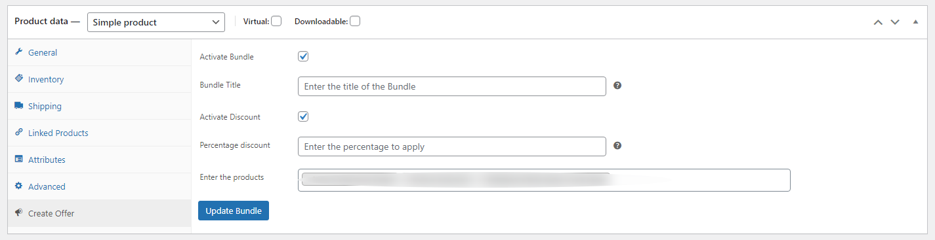Image resolution: width=935 pixels, height=240 pixels.
Task: Move Product data panel down
Action: (x=895, y=22)
